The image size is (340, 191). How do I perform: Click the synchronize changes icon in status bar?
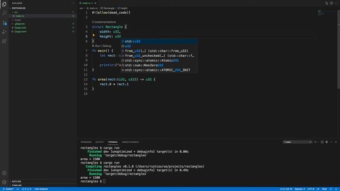click(18, 189)
